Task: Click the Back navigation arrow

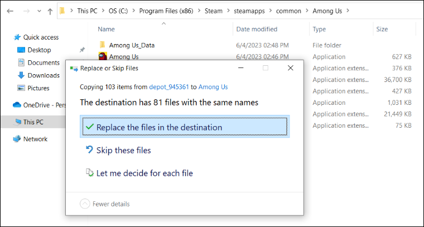Action: [x=9, y=11]
